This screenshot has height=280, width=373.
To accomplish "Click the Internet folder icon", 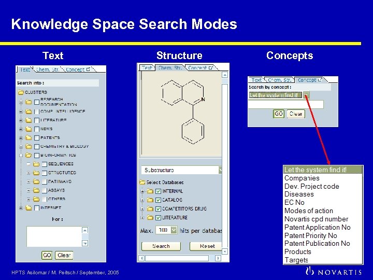I will (x=28, y=208).
